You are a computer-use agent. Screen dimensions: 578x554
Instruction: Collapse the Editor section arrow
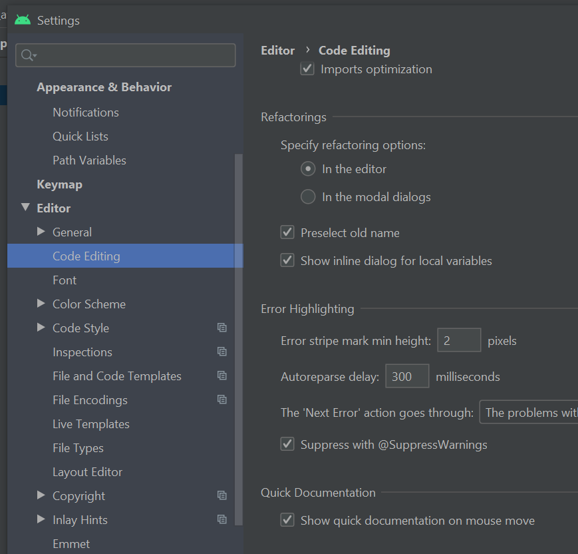(x=25, y=208)
